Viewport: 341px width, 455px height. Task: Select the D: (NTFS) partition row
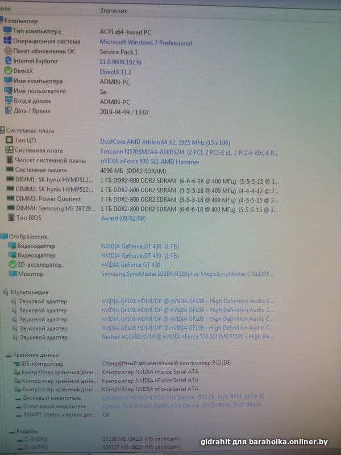point(98,447)
